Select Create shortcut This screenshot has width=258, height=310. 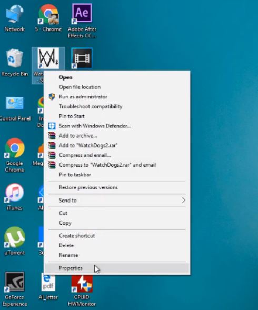tap(117, 236)
